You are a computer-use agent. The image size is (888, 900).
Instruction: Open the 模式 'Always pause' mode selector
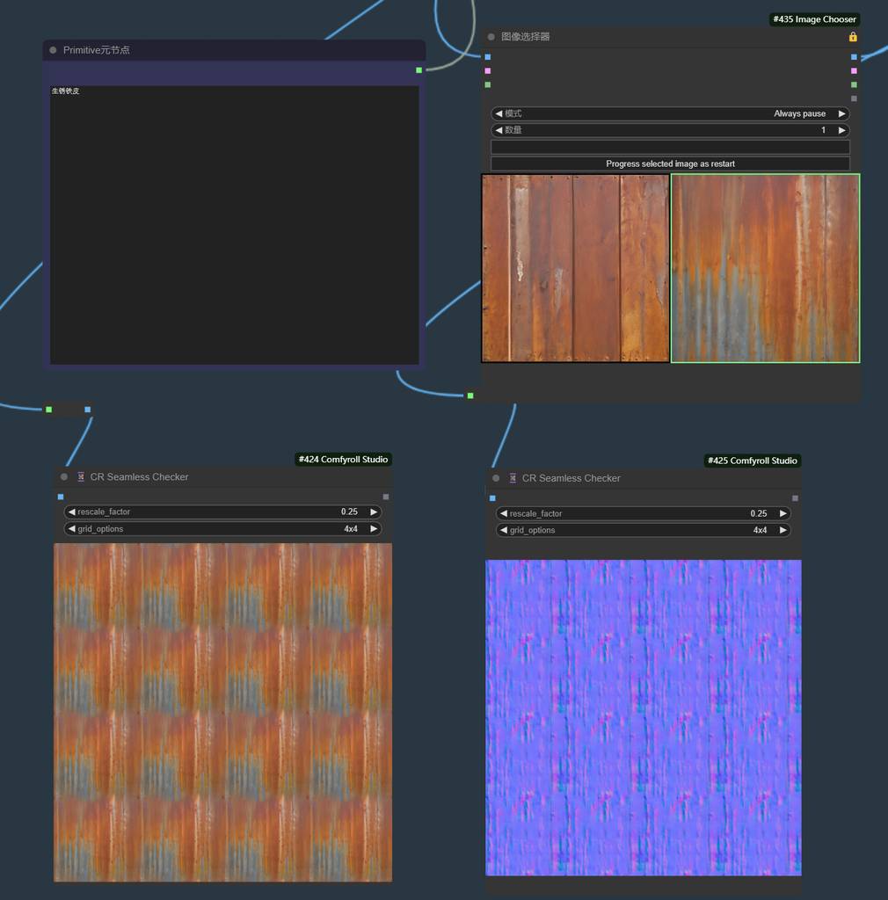pyautogui.click(x=670, y=113)
